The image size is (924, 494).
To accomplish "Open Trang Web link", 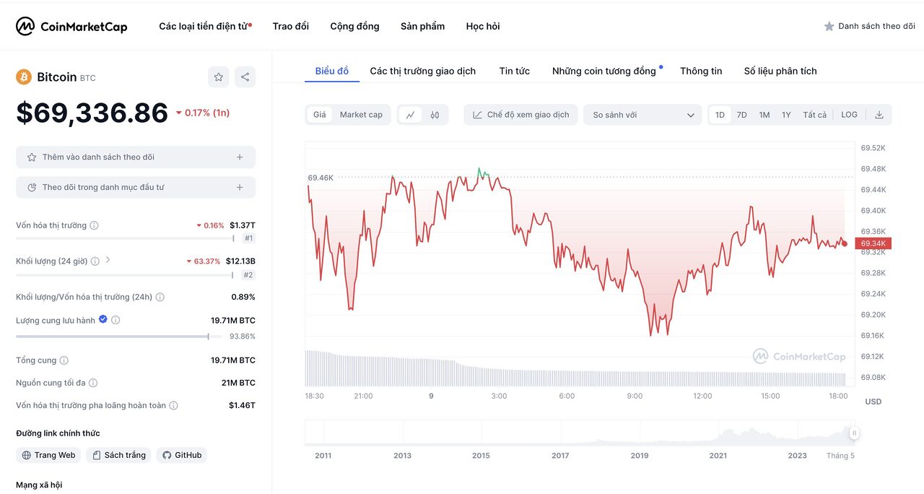I will [x=48, y=455].
